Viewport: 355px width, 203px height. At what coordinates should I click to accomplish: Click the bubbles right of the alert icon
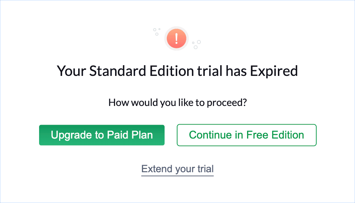point(196,44)
